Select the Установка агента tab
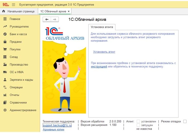The width and height of the screenshot is (188, 133). (102, 27)
